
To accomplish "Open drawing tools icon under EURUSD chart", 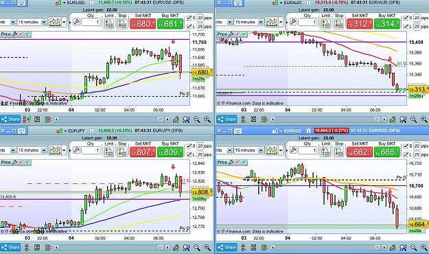I will tap(176, 119).
